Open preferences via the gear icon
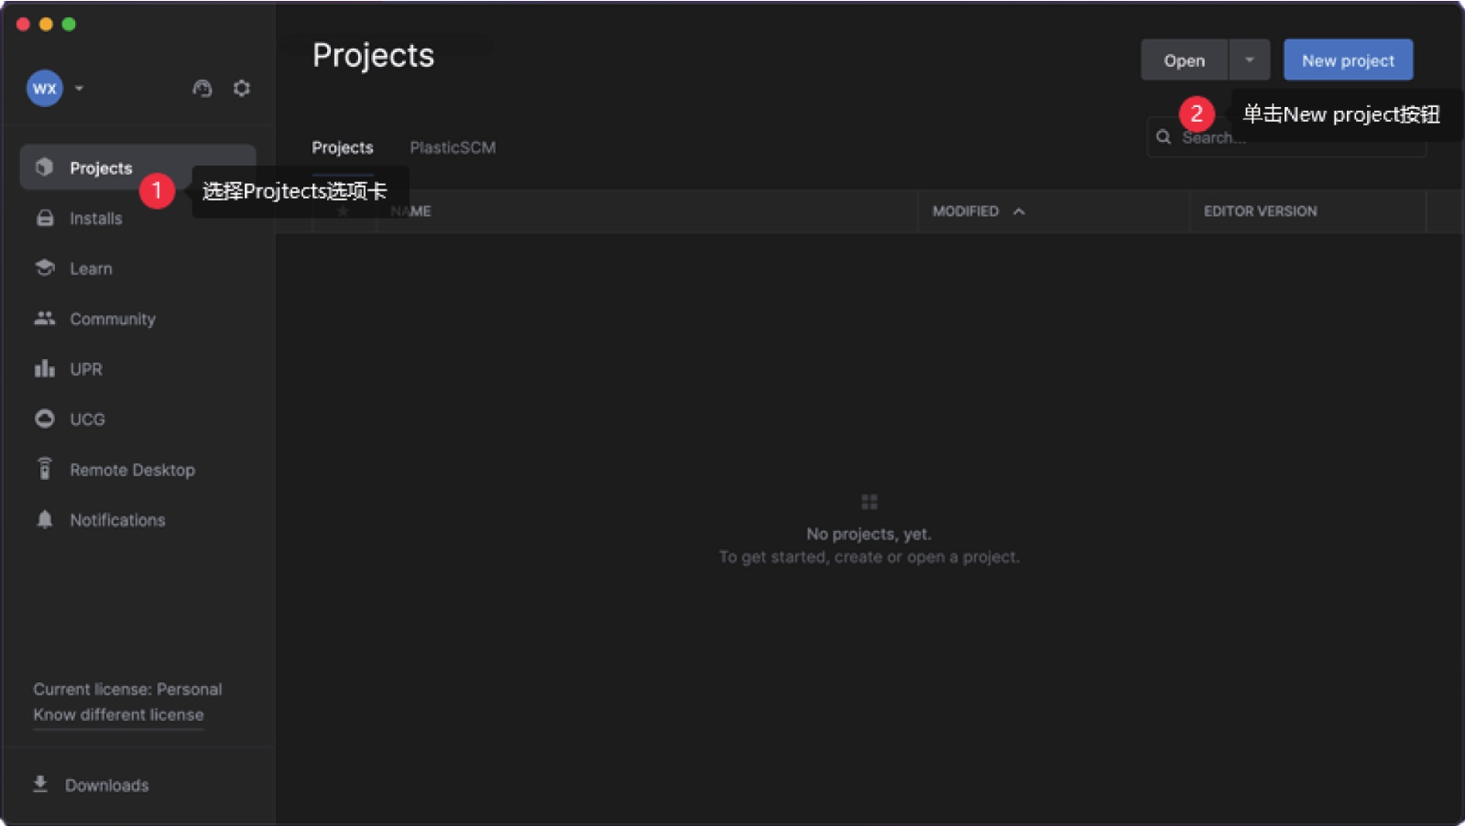The image size is (1465, 826). click(242, 88)
